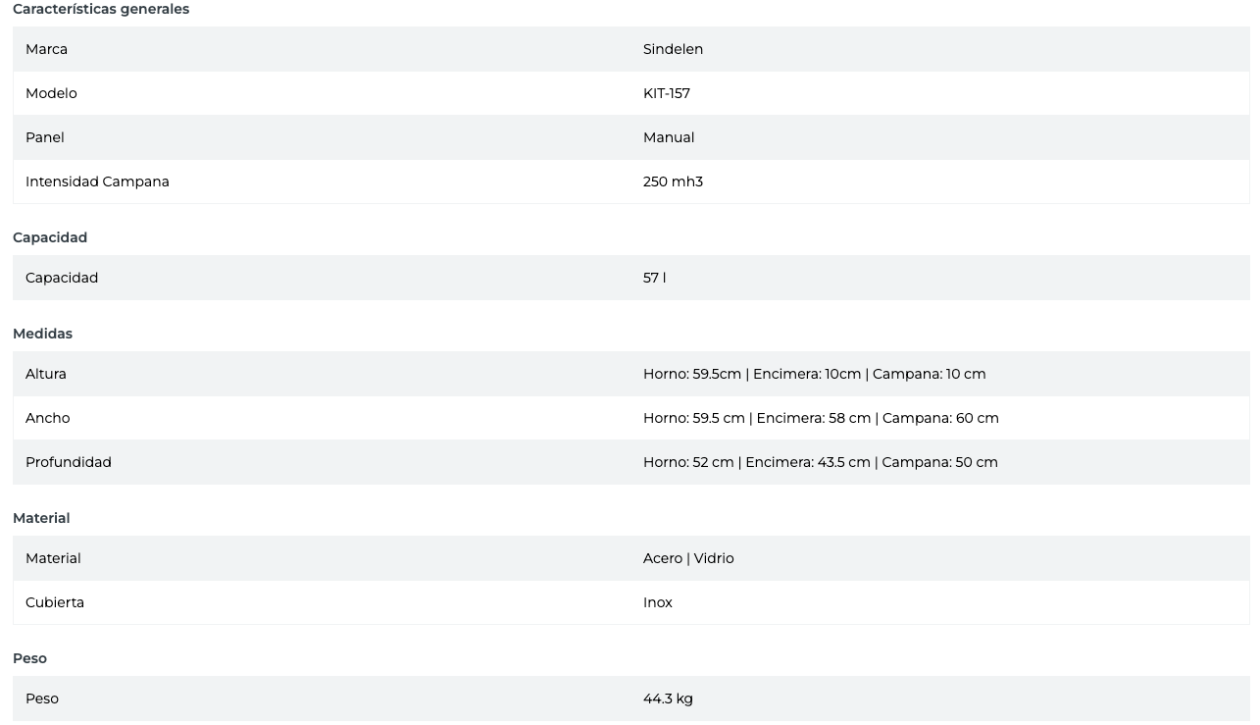The height and width of the screenshot is (725, 1260).
Task: Select the Inox cubierta value
Action: coord(658,602)
